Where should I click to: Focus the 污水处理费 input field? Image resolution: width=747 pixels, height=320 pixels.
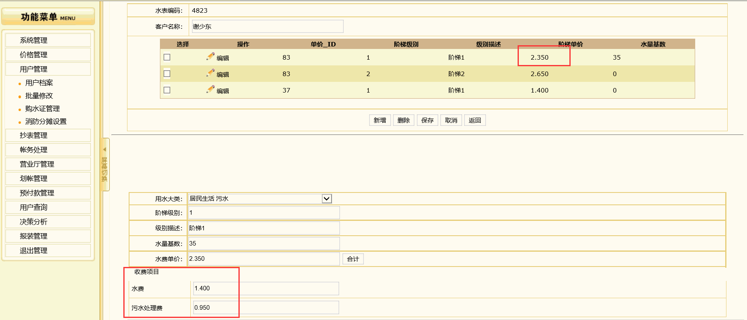[x=266, y=308]
